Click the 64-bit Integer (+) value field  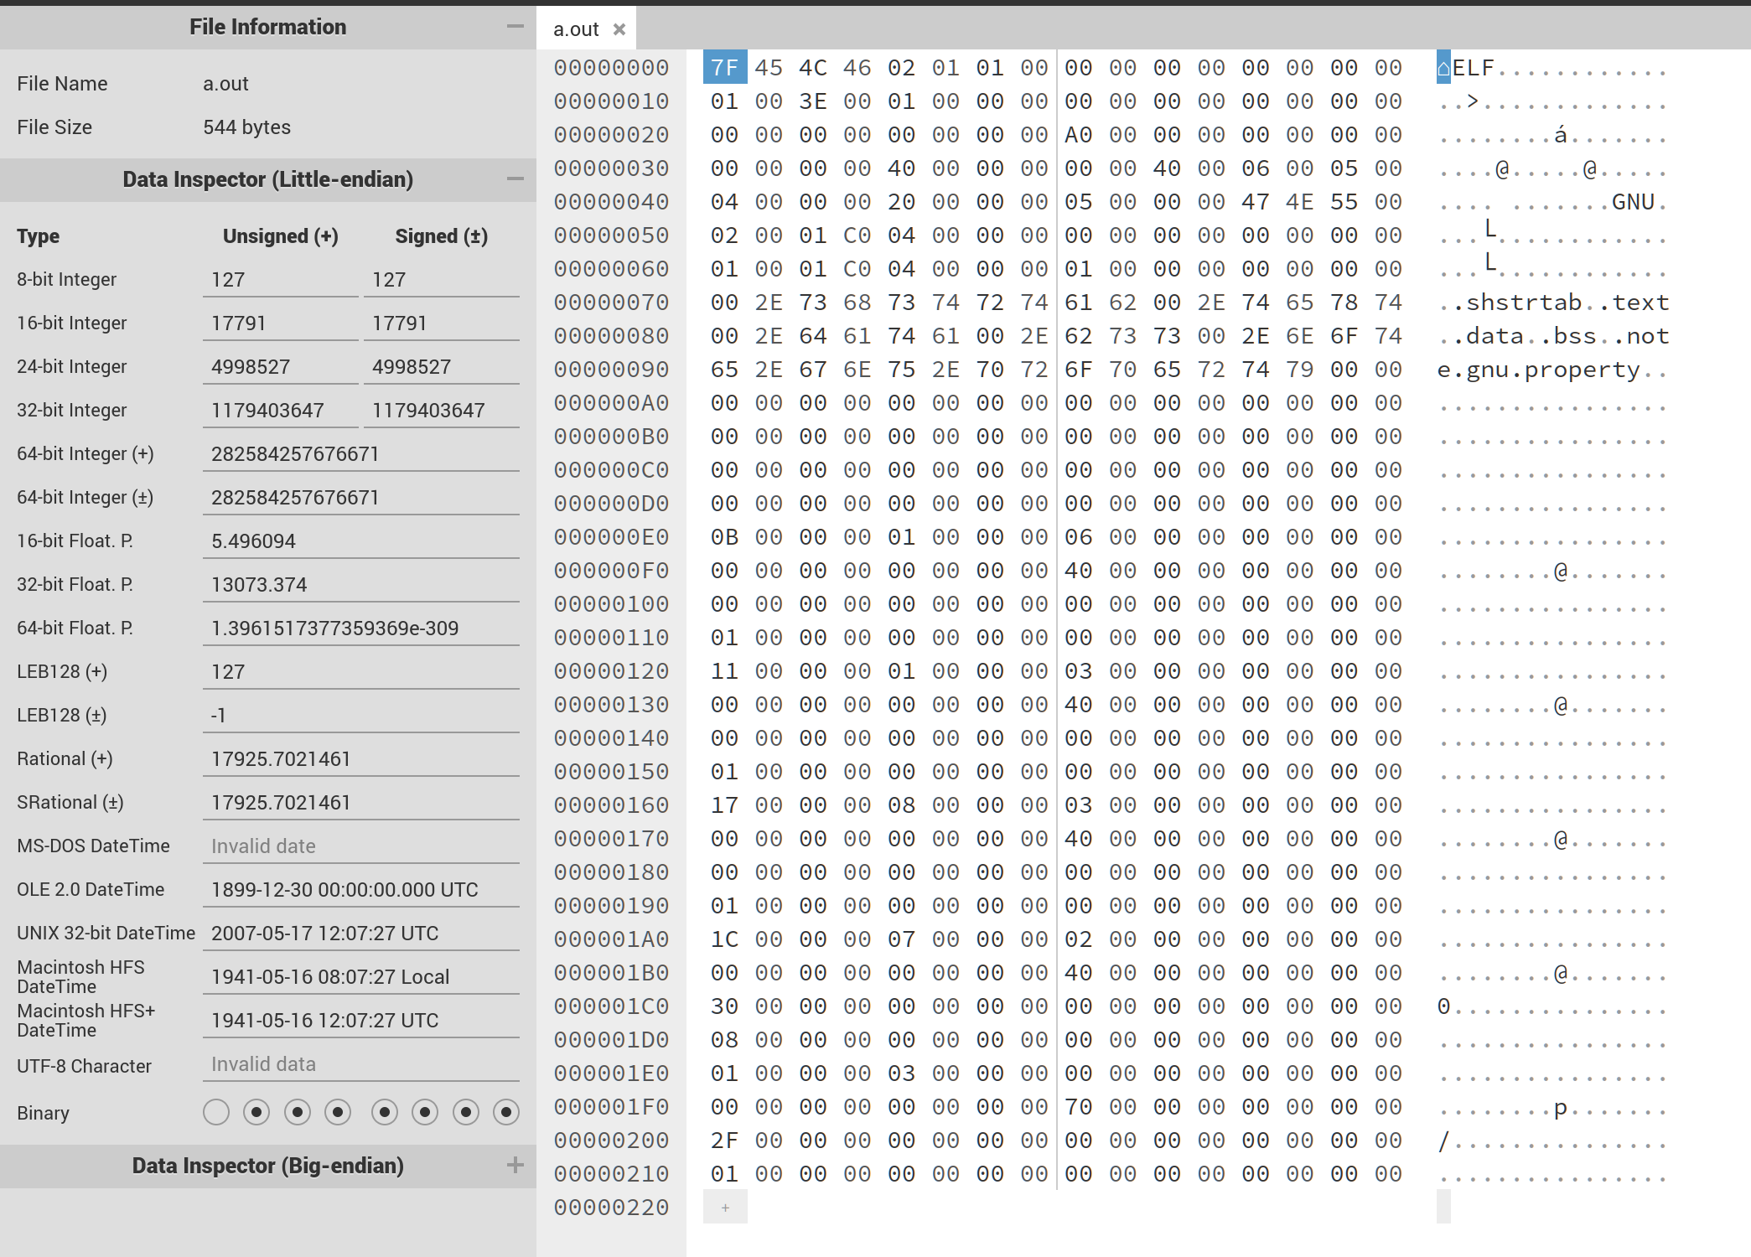point(361,454)
